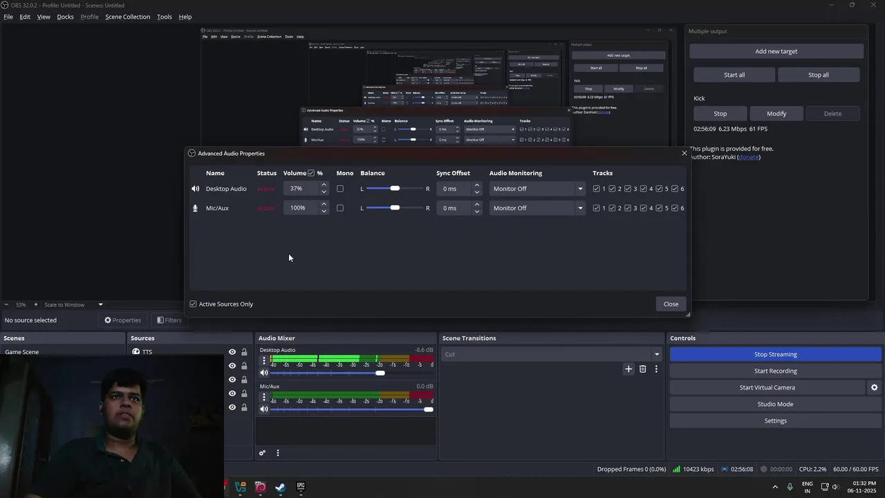Adjust Mic/Aux balance slider

point(394,208)
